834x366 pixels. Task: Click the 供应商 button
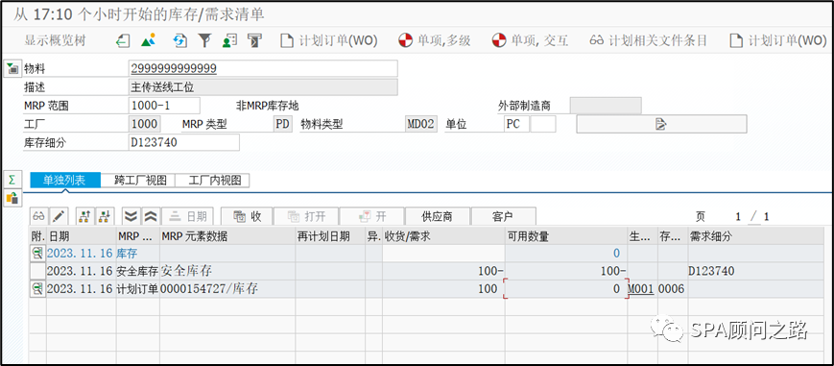tap(438, 216)
